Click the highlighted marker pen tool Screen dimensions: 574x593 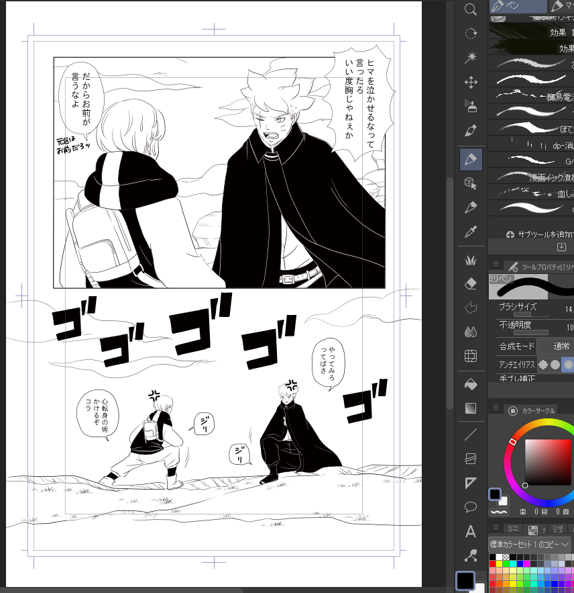(471, 159)
